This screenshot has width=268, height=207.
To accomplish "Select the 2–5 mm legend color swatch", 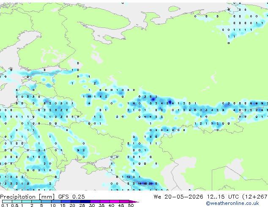I will click(x=36, y=202).
